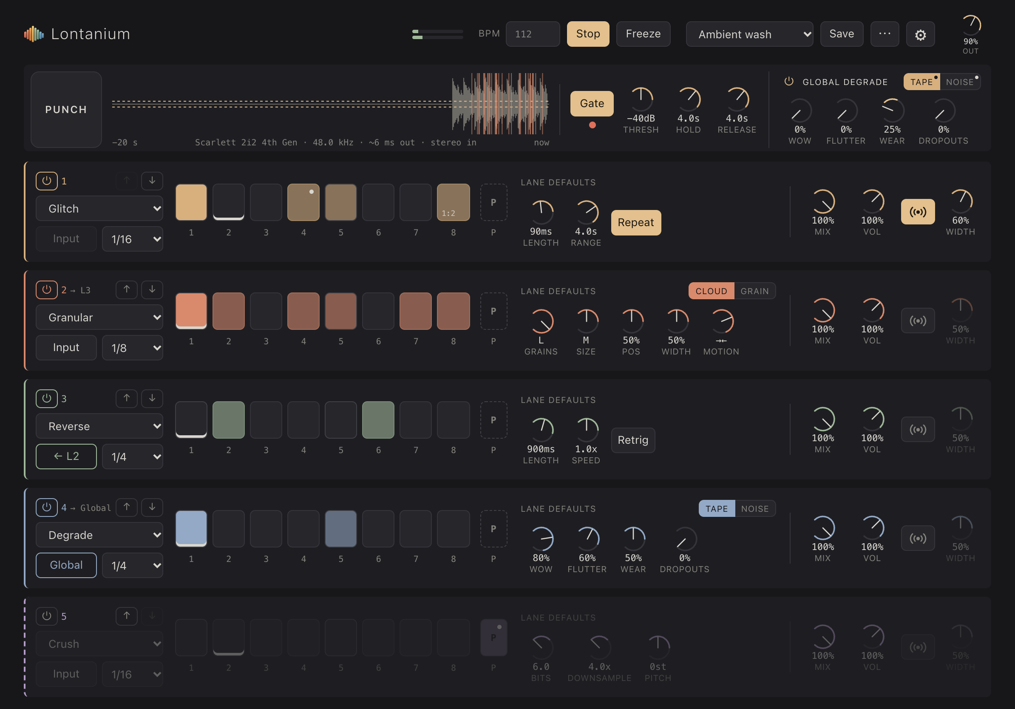The image size is (1015, 709).
Task: Open the more options ellipsis menu
Action: [885, 34]
